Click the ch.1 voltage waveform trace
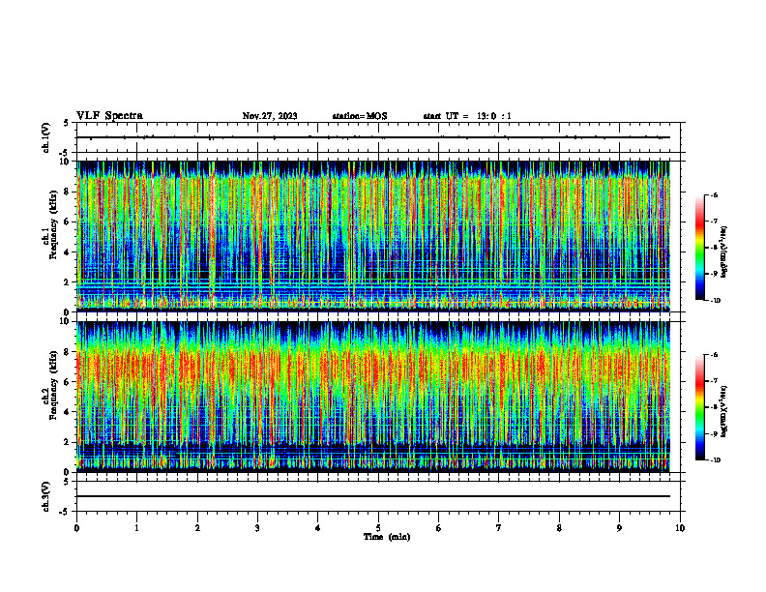Screen dimensions: 766x592 [x=373, y=137]
